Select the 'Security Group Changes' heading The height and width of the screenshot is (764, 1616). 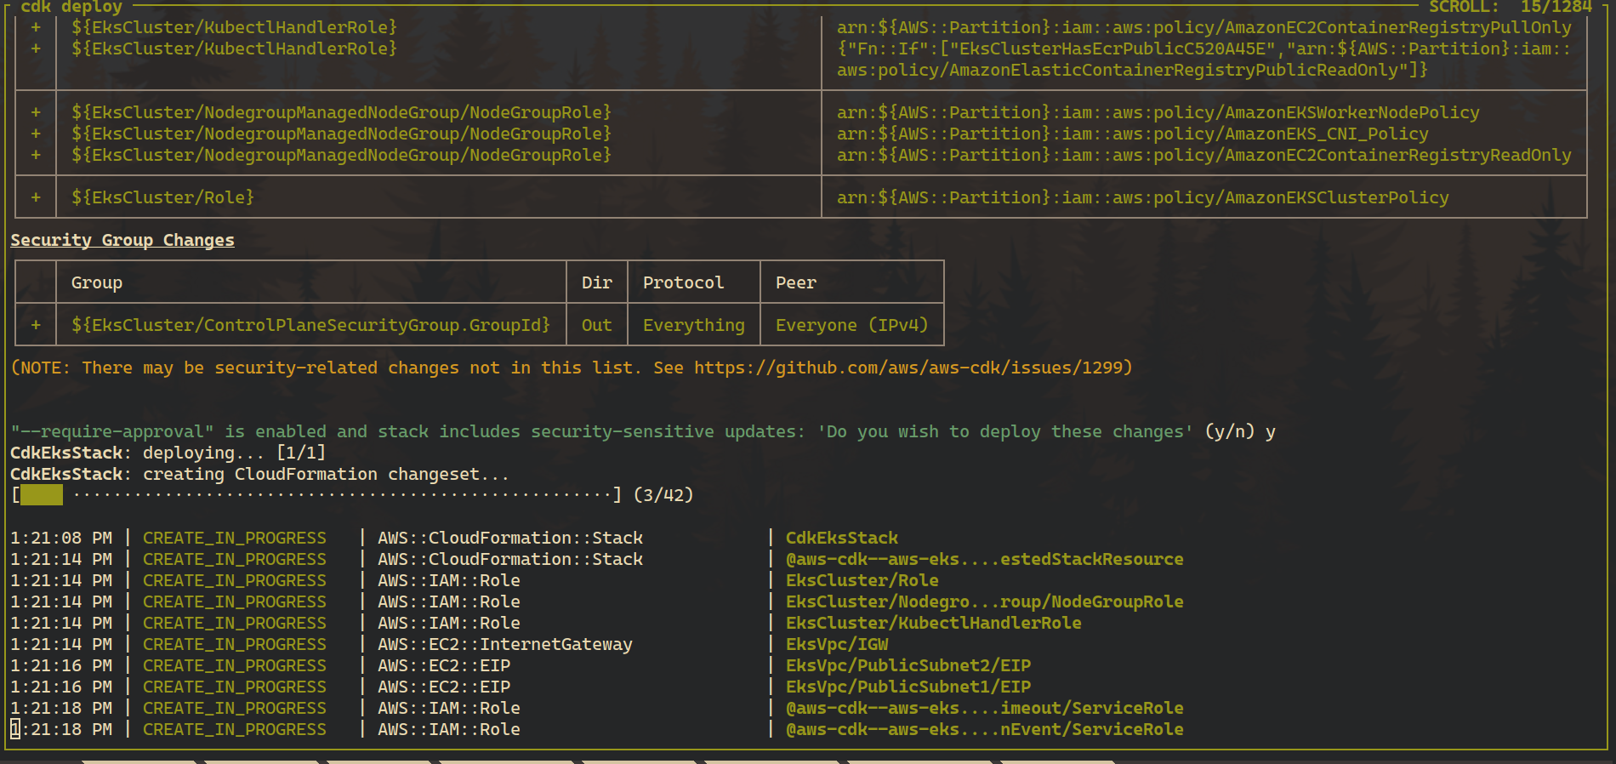tap(122, 240)
